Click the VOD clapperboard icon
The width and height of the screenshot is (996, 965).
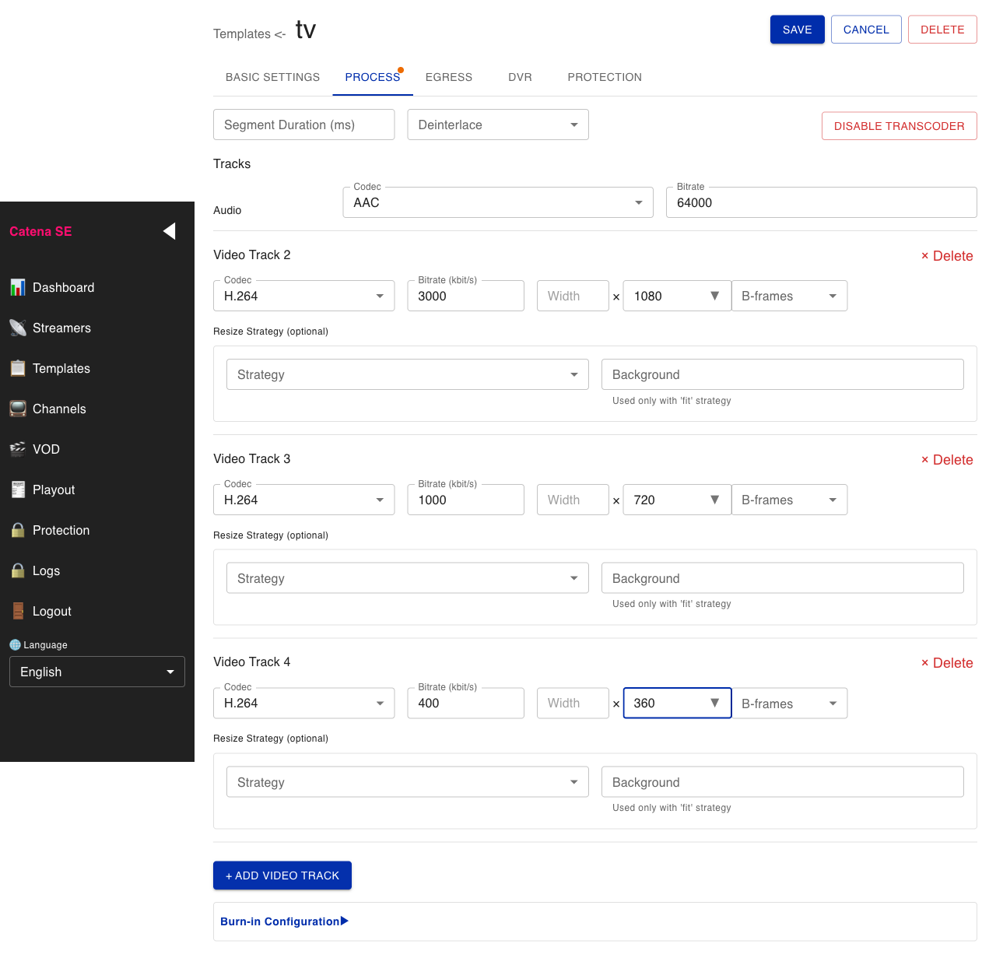pyautogui.click(x=17, y=449)
